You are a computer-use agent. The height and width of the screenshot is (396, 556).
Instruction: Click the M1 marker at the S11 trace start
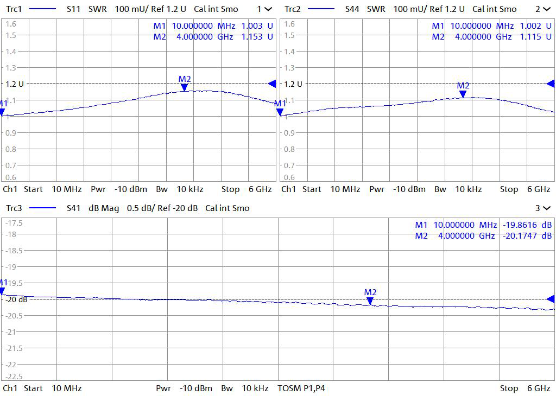[3, 112]
